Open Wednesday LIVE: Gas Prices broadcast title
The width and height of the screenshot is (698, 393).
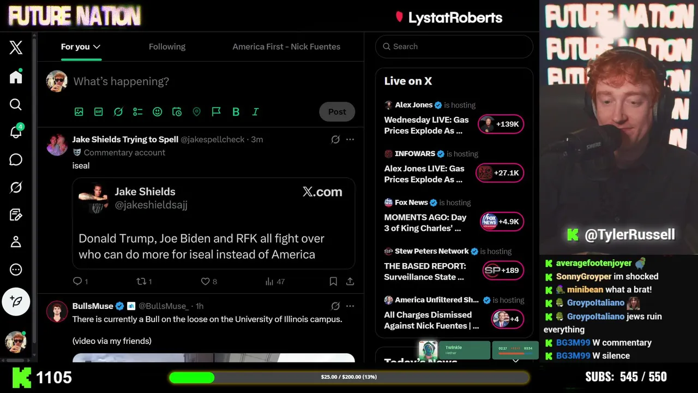point(426,126)
